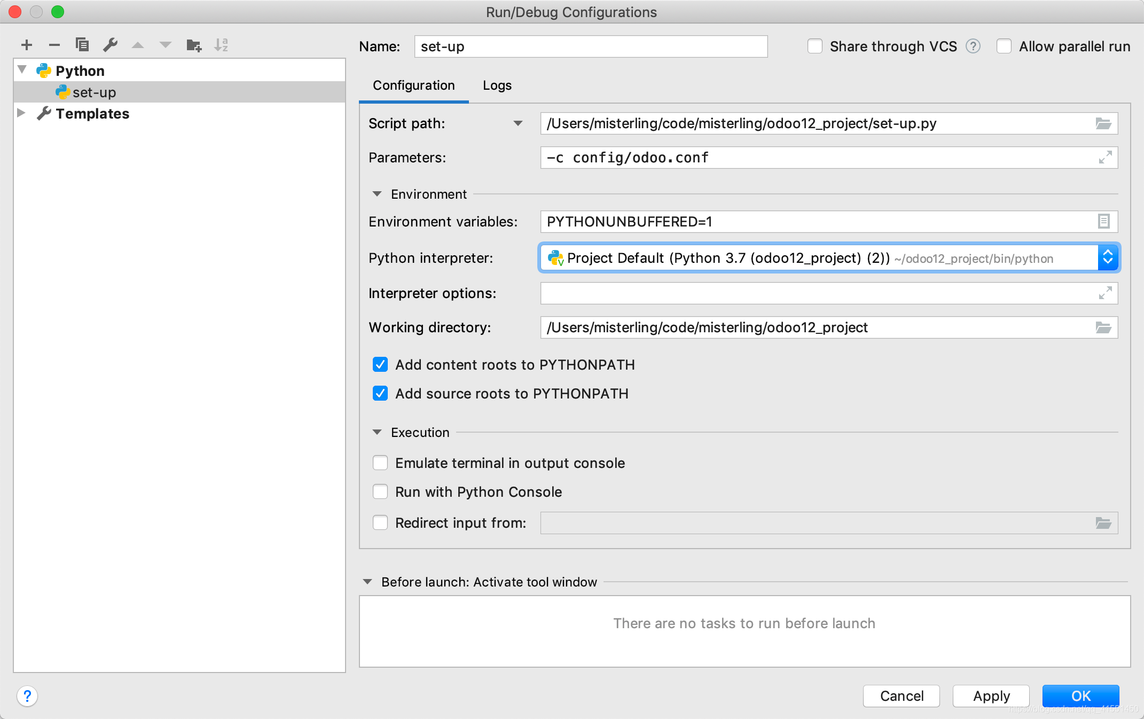Open the environment variables editor icon
The width and height of the screenshot is (1144, 719).
[1103, 221]
